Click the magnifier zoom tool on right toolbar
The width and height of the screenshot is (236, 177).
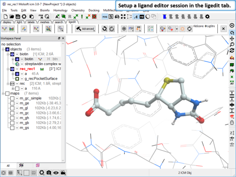click(232, 45)
